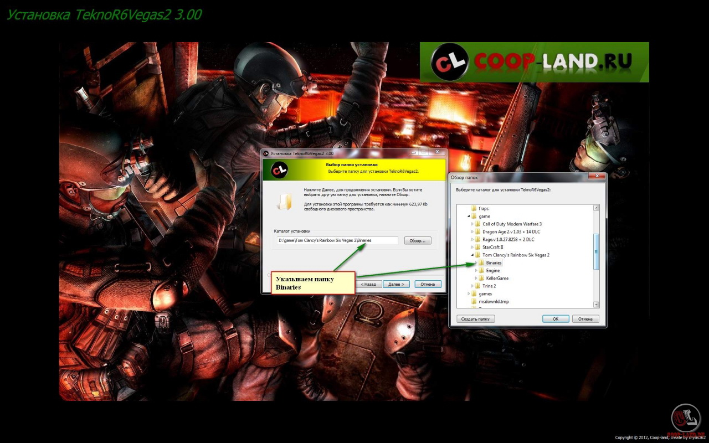
Task: Click the Обзор... browse button
Action: (418, 240)
